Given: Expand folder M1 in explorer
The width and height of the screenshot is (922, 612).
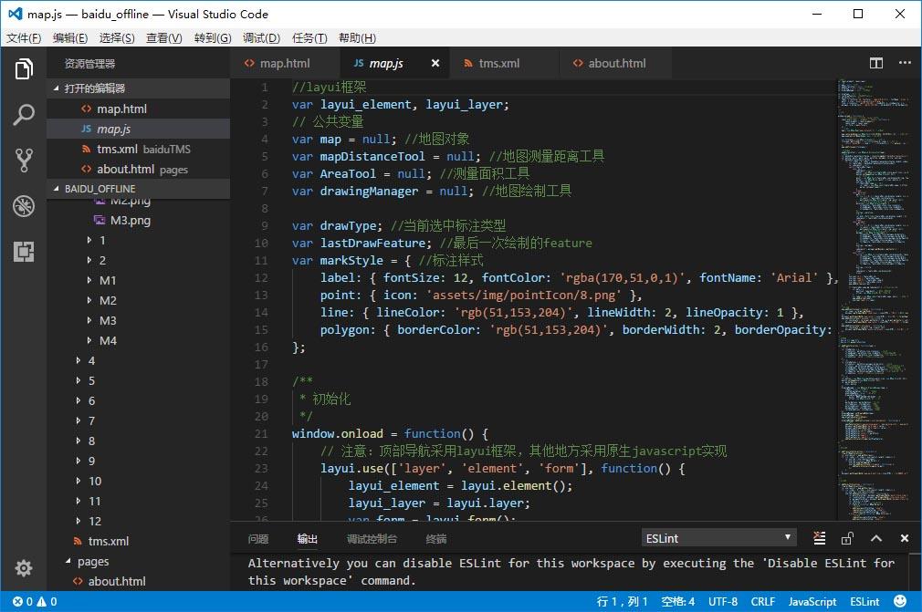Looking at the screenshot, I should coord(89,280).
